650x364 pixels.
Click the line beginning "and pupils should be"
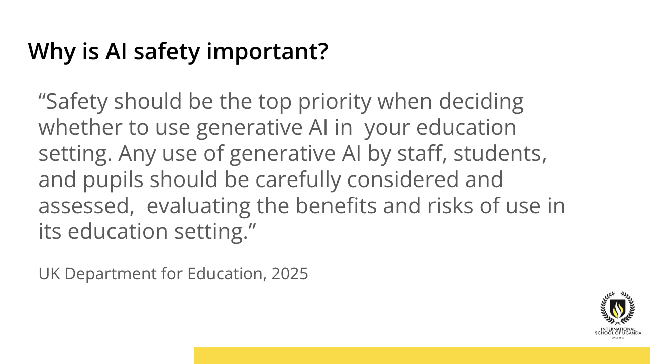click(270, 180)
